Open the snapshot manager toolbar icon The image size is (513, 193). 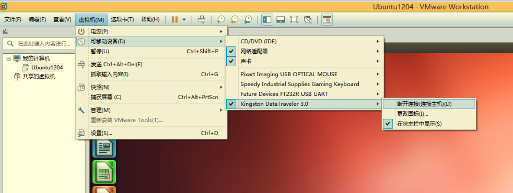pos(248,20)
